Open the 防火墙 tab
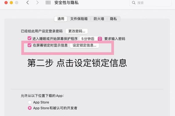 point(99,19)
